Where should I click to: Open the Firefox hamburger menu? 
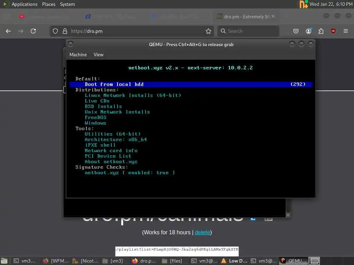point(346,31)
